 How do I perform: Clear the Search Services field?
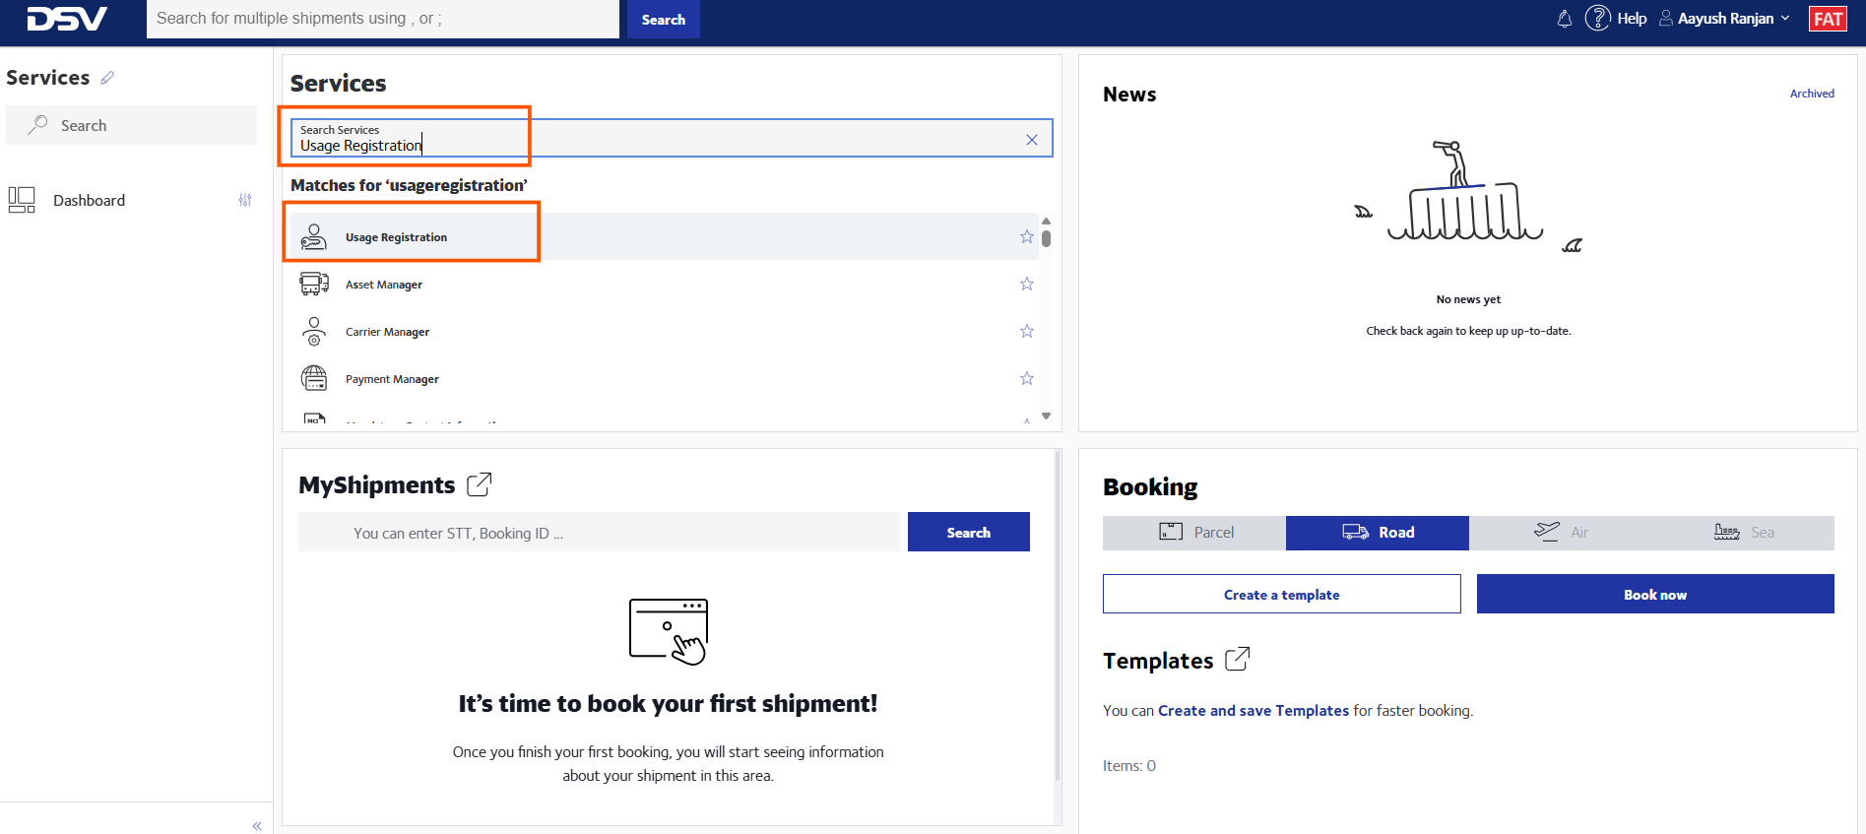point(1031,140)
